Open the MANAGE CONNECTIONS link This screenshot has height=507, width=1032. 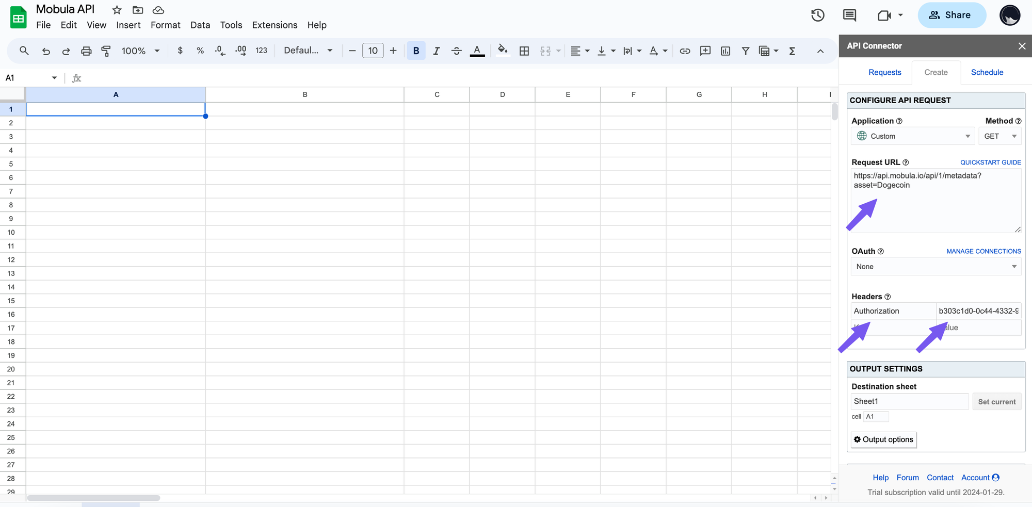pyautogui.click(x=983, y=251)
